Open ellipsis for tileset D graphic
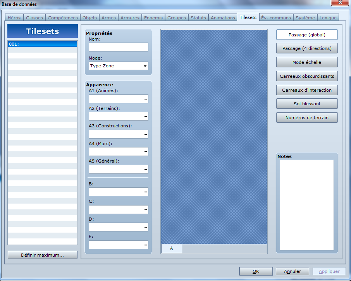This screenshot has width=351, height=281. [145, 227]
